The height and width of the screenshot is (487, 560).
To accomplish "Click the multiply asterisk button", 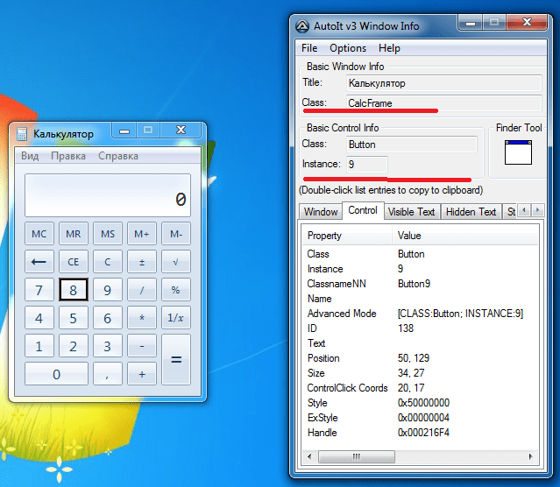I will pyautogui.click(x=142, y=318).
